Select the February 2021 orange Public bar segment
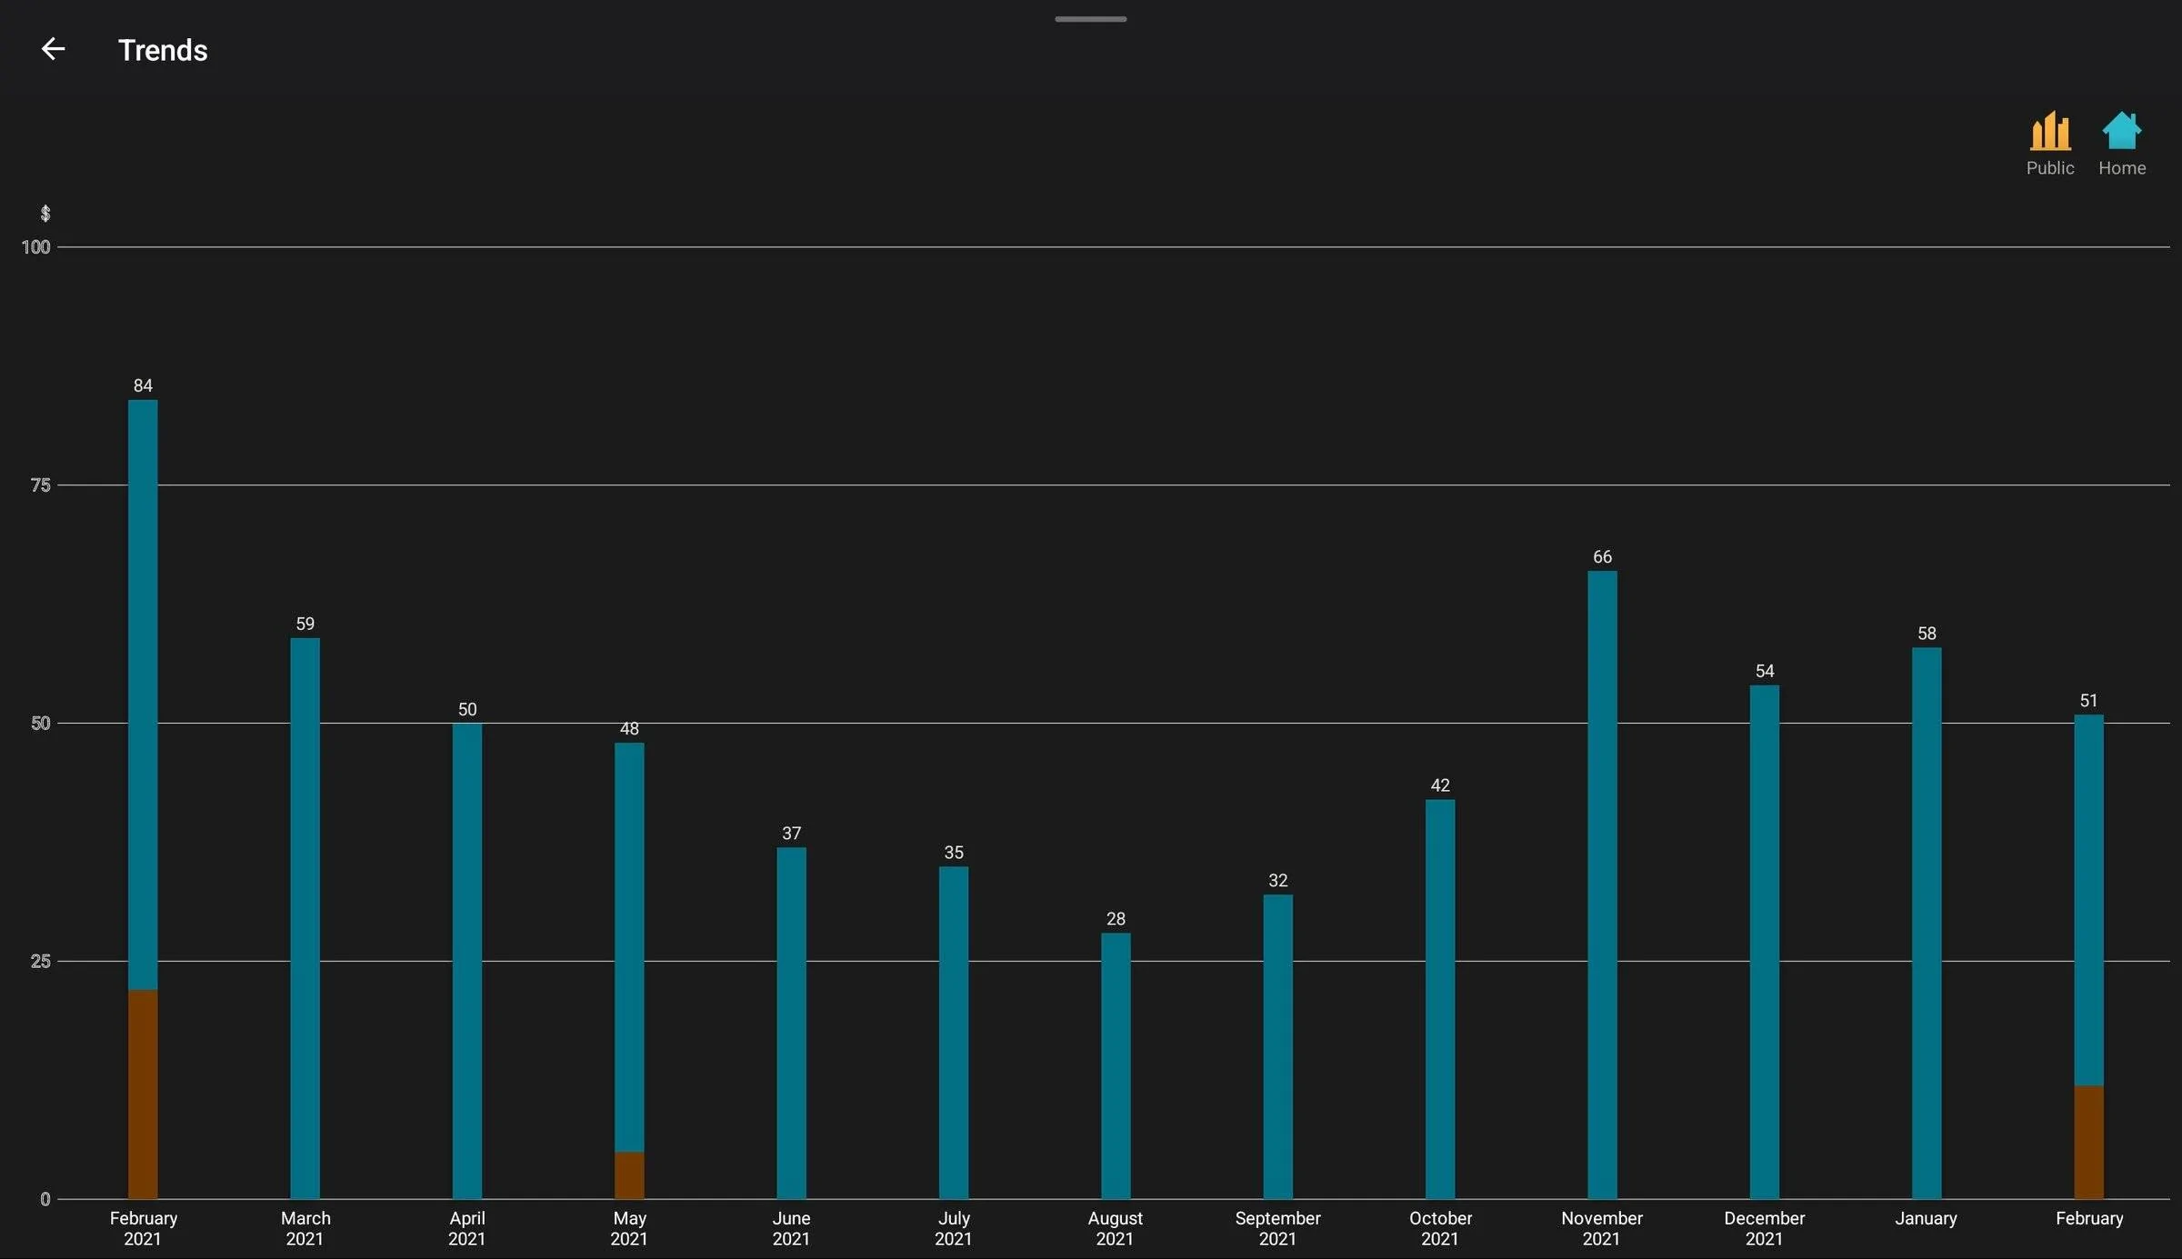2182x1259 pixels. (143, 1094)
